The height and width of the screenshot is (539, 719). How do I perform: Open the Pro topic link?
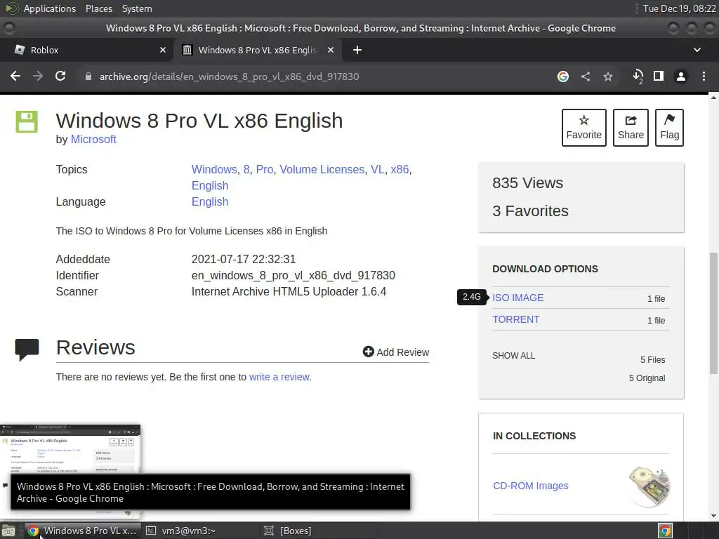pos(264,170)
